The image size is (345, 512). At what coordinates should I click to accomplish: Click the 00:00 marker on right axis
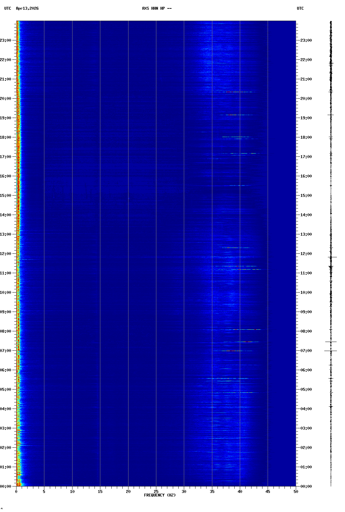click(306, 486)
